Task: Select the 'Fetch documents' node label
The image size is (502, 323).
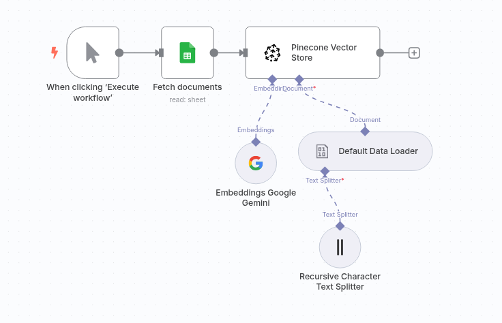Action: [187, 87]
